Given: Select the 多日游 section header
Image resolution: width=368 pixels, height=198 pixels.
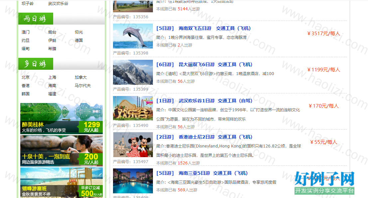Looking at the screenshot, I should tap(36, 64).
